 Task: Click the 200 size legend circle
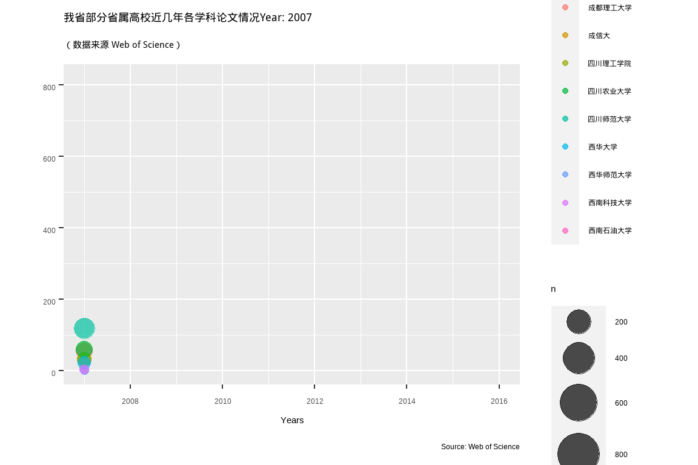coord(579,322)
